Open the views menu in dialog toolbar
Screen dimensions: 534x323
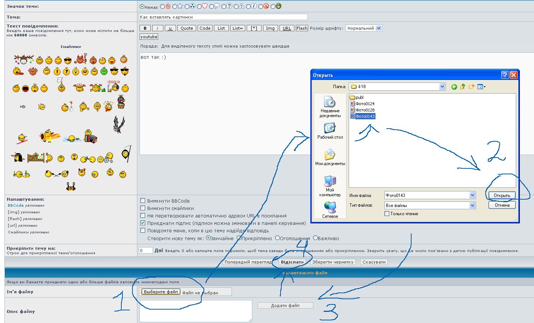coord(482,87)
